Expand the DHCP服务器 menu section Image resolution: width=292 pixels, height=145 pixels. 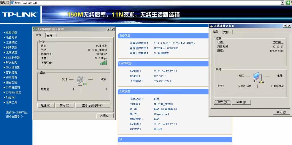[x=13, y=57]
